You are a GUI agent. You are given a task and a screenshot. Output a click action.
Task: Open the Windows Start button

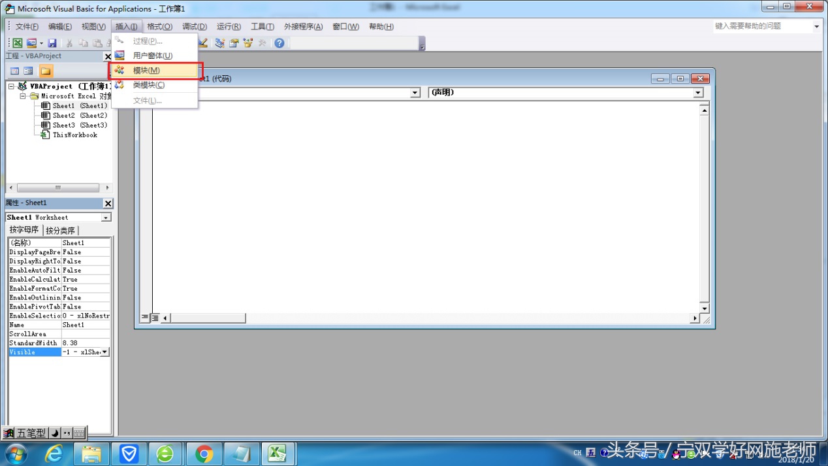(16, 453)
